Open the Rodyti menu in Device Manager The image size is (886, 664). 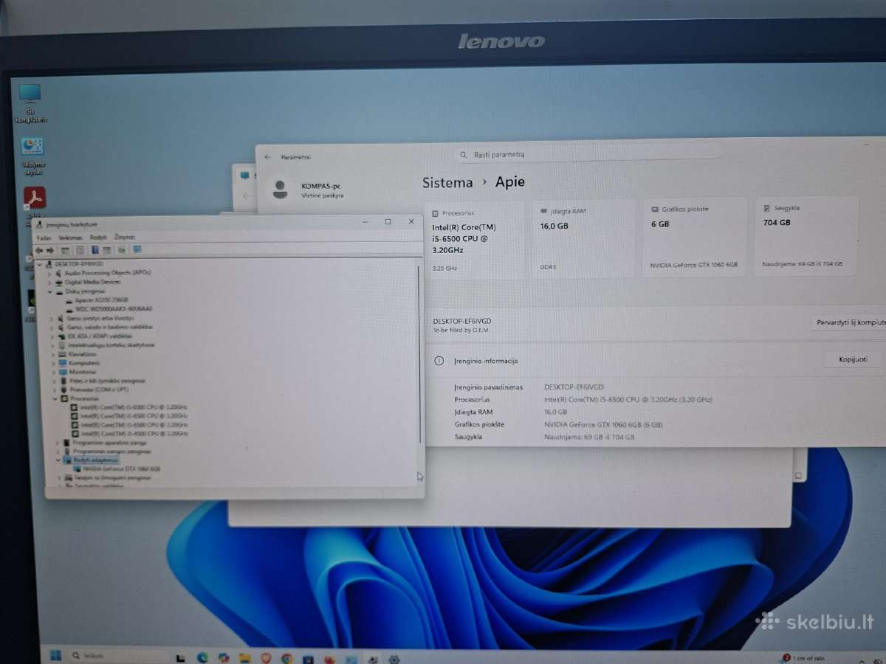click(98, 238)
